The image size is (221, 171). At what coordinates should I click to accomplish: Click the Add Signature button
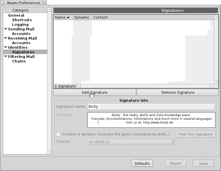pos(94,92)
